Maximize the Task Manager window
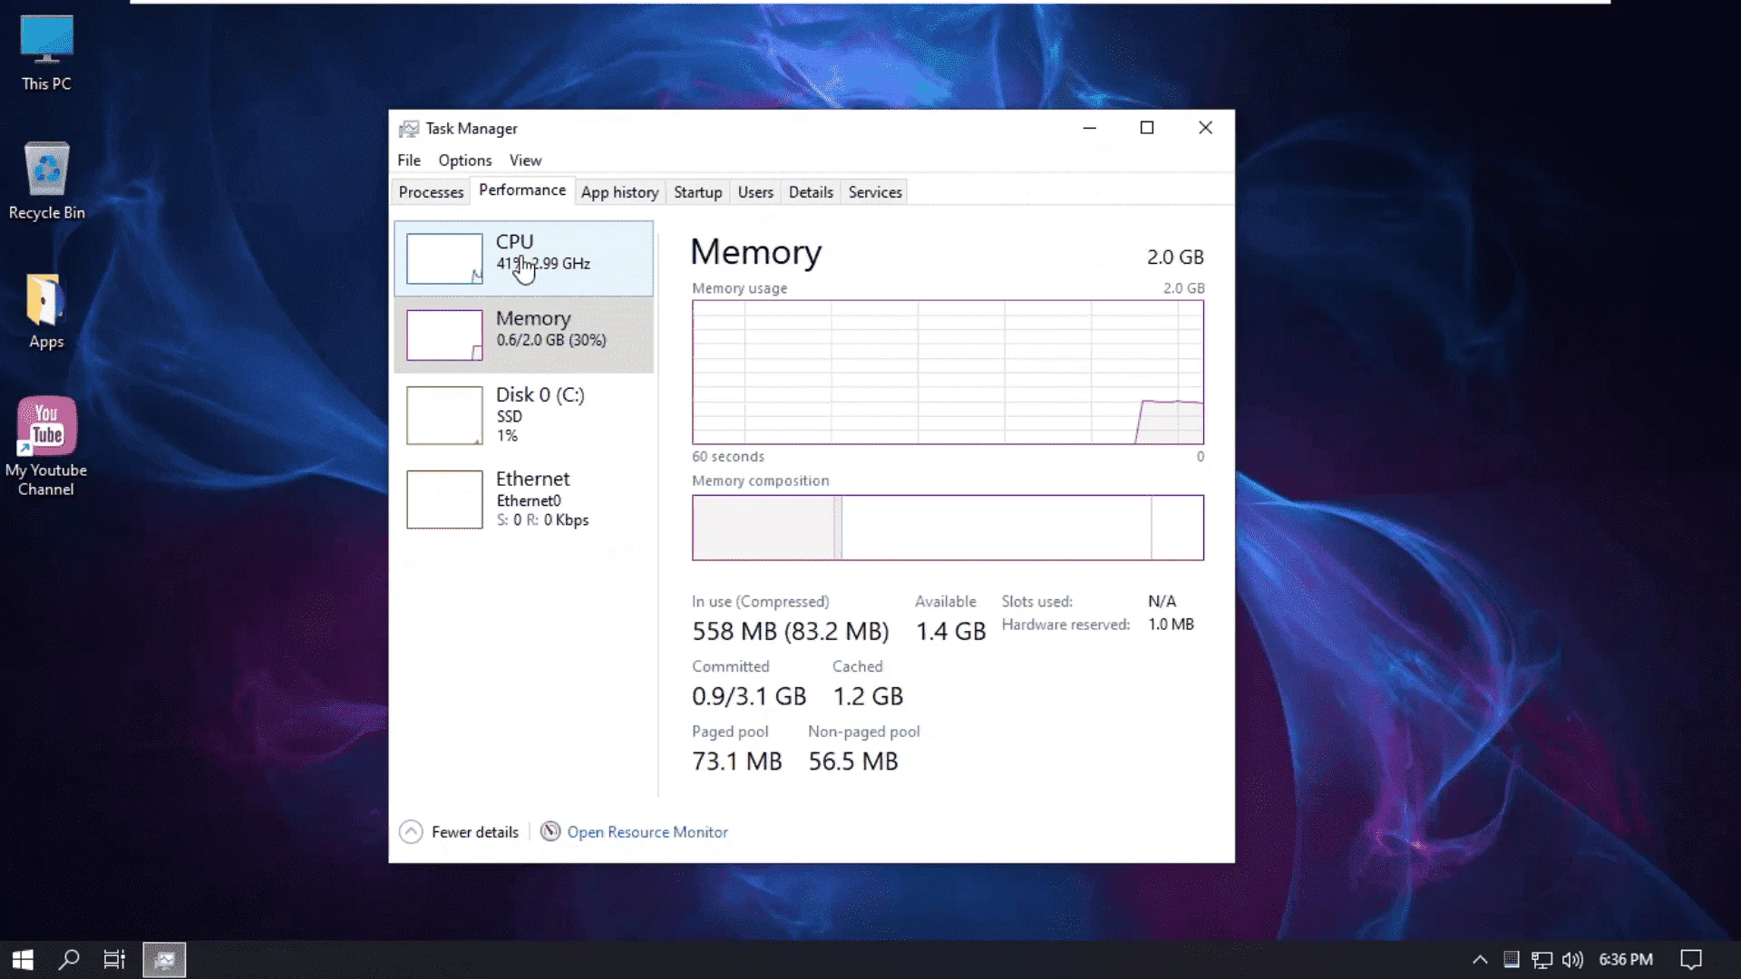The height and width of the screenshot is (979, 1741). [x=1147, y=128]
